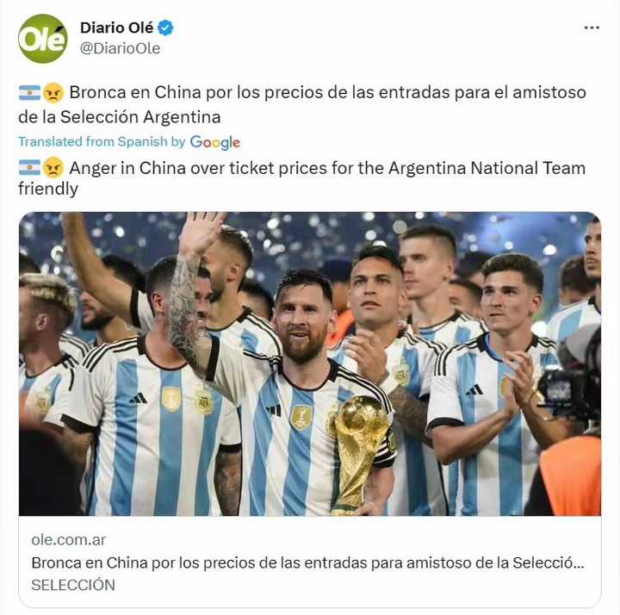Click the Argentina flag emoji in English translation
Screen dimensions: 620x615
tap(29, 168)
